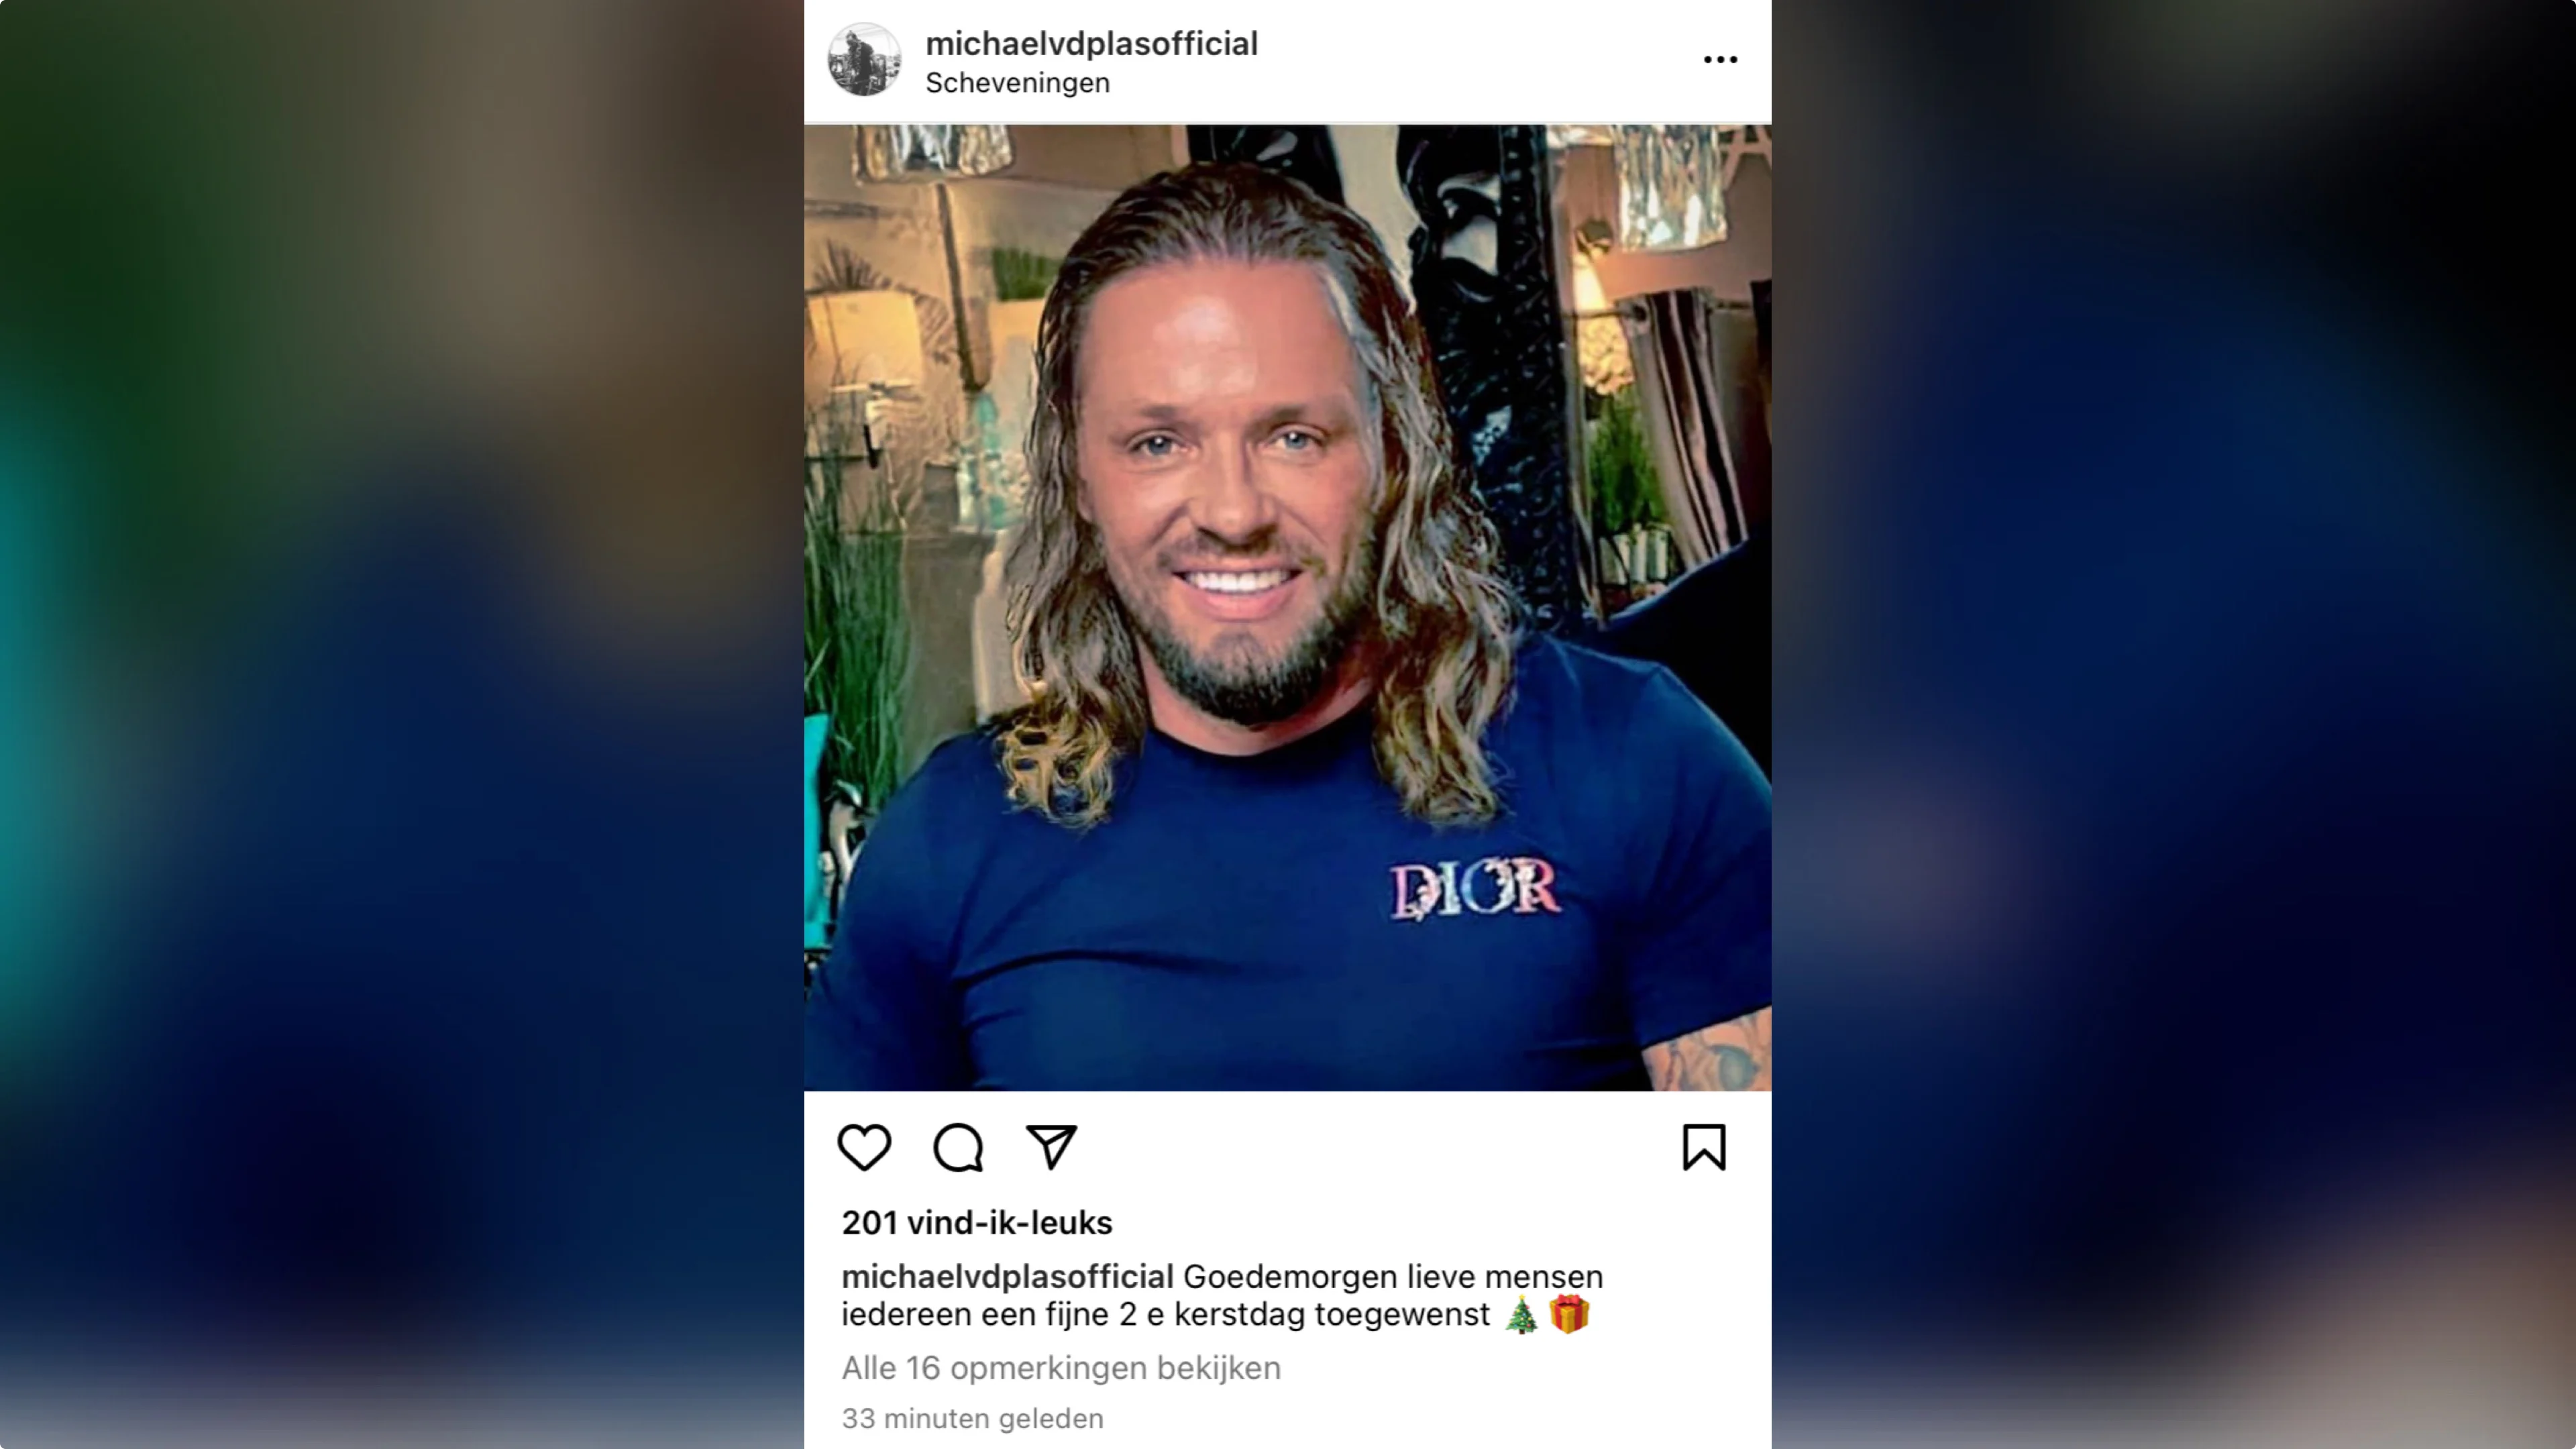Viewport: 2576px width, 1449px height.
Task: Open comments via the speech bubble icon
Action: pyautogui.click(x=958, y=1146)
